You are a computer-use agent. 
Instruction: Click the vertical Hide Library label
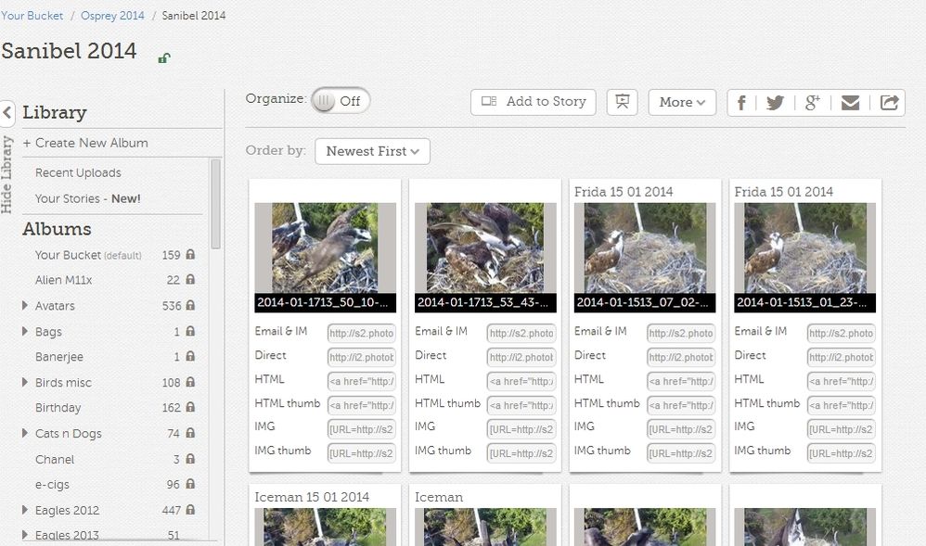point(6,174)
